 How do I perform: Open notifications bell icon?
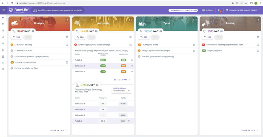[219, 10]
